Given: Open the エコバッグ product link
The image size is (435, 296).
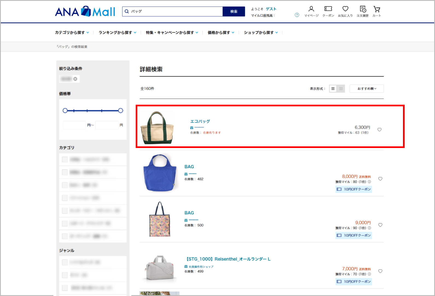Looking at the screenshot, I should click(200, 121).
